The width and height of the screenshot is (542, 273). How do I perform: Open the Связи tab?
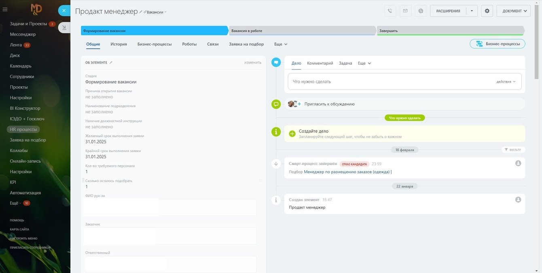pyautogui.click(x=213, y=44)
